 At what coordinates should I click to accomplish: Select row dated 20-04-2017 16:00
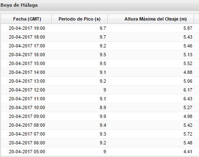pos(97,55)
